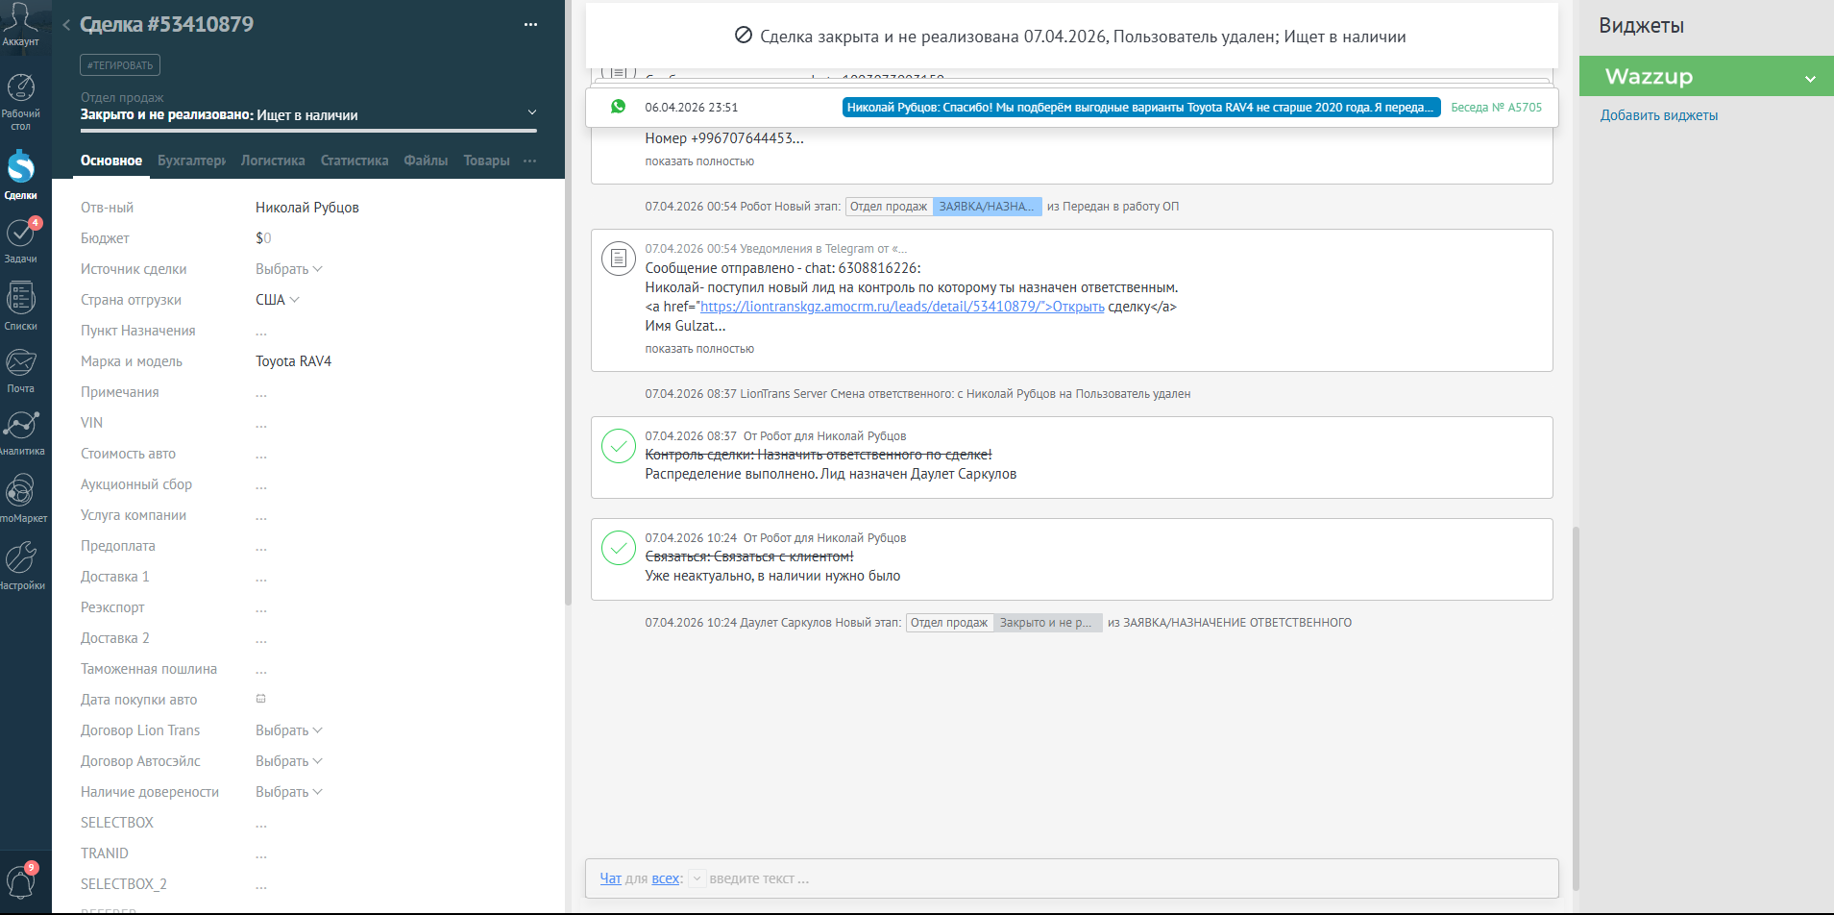Click the Отдел продаж badge in 00:54 event
Screen dimensions: 1834x915
[889, 207]
